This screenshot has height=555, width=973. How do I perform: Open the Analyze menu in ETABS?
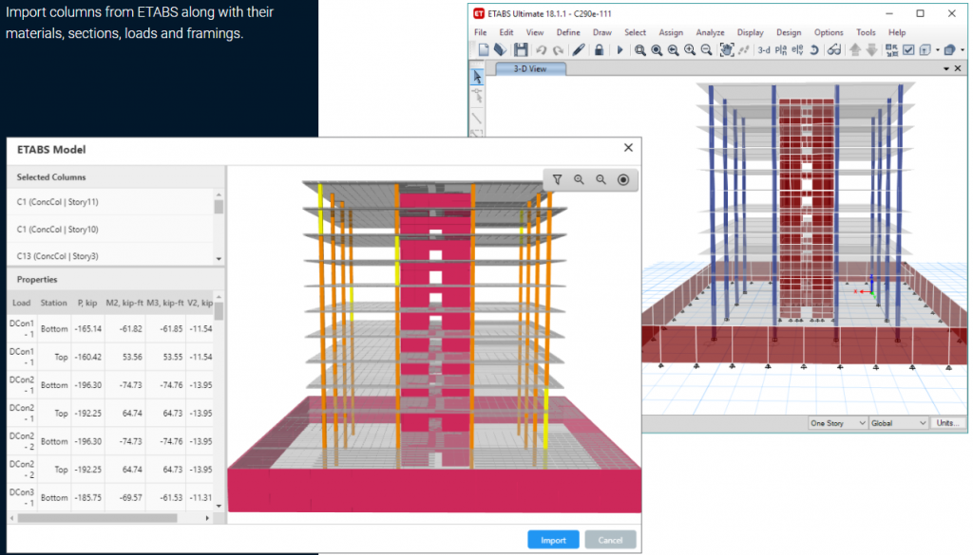(710, 32)
